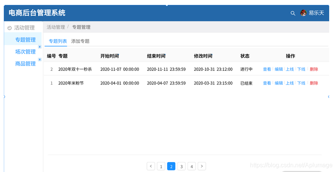Click modified time 2020-03-31 23:15:00
336x172 pixels.
(x=213, y=83)
